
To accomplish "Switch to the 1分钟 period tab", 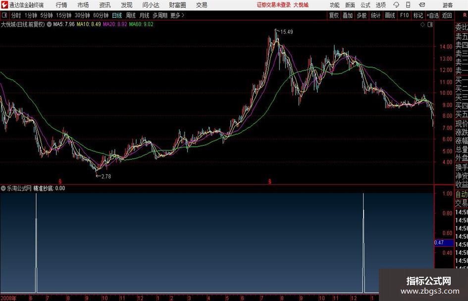I will (x=31, y=15).
